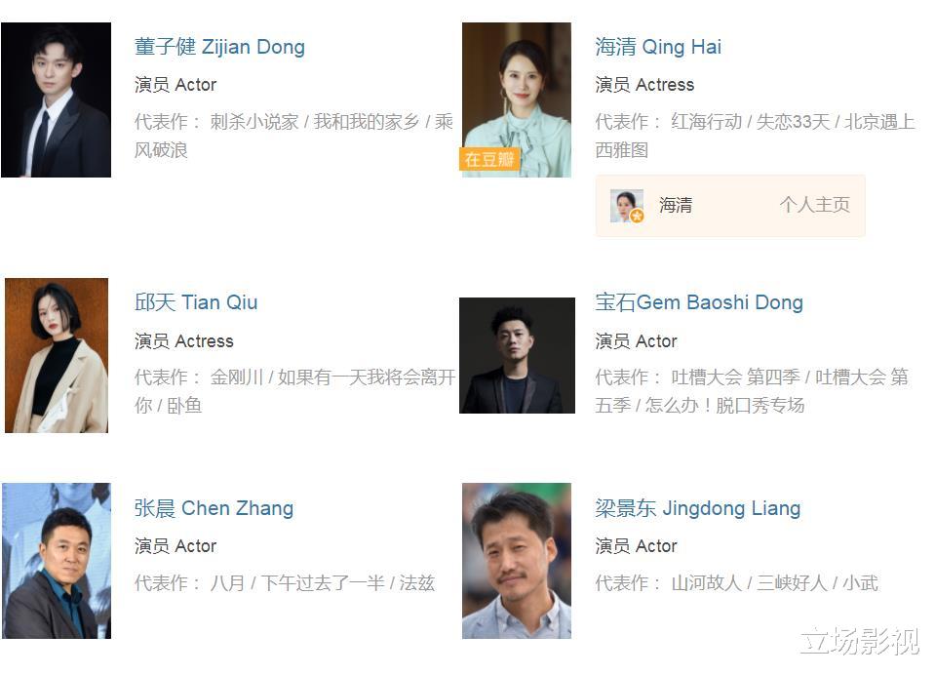Open the Tian Qiu name link
Viewport: 935px width, 675px height.
[x=196, y=302]
